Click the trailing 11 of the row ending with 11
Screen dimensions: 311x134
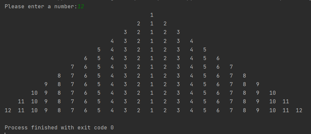pyautogui.click(x=286, y=102)
